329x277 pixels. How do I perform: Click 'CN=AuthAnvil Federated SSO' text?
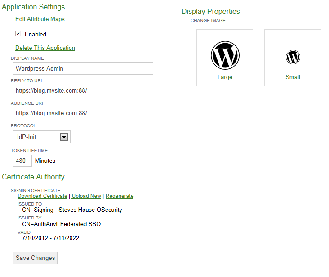click(62, 224)
